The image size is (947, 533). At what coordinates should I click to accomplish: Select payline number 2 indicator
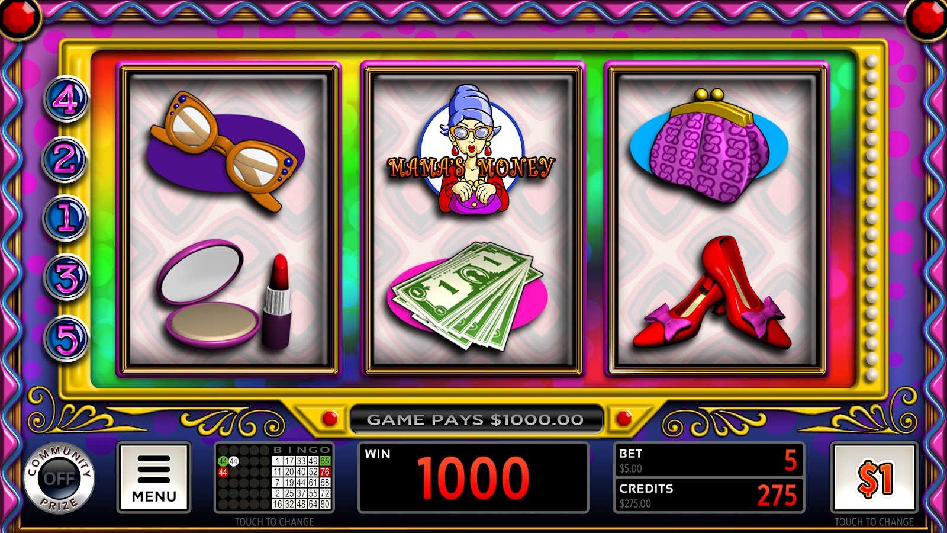click(x=65, y=159)
